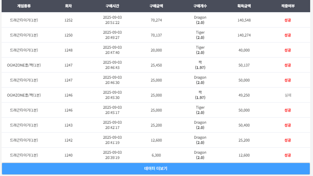Screen dimensions: 313x176
Task: Click purchase time 20:41:19
Action: (x=112, y=143)
